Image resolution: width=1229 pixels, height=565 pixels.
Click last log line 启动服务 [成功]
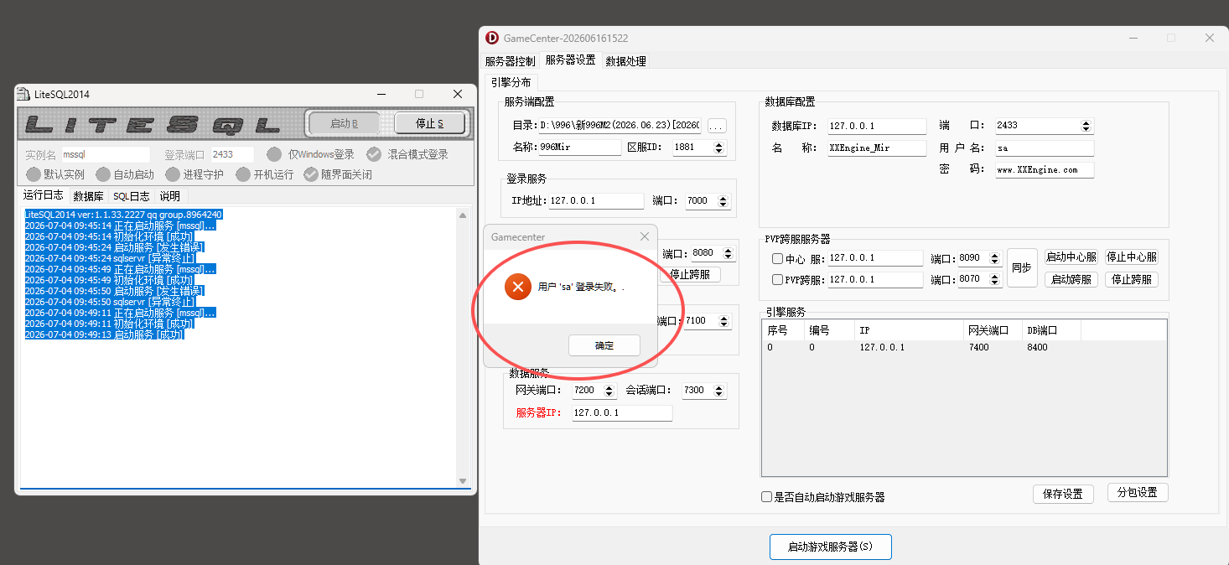pos(104,334)
